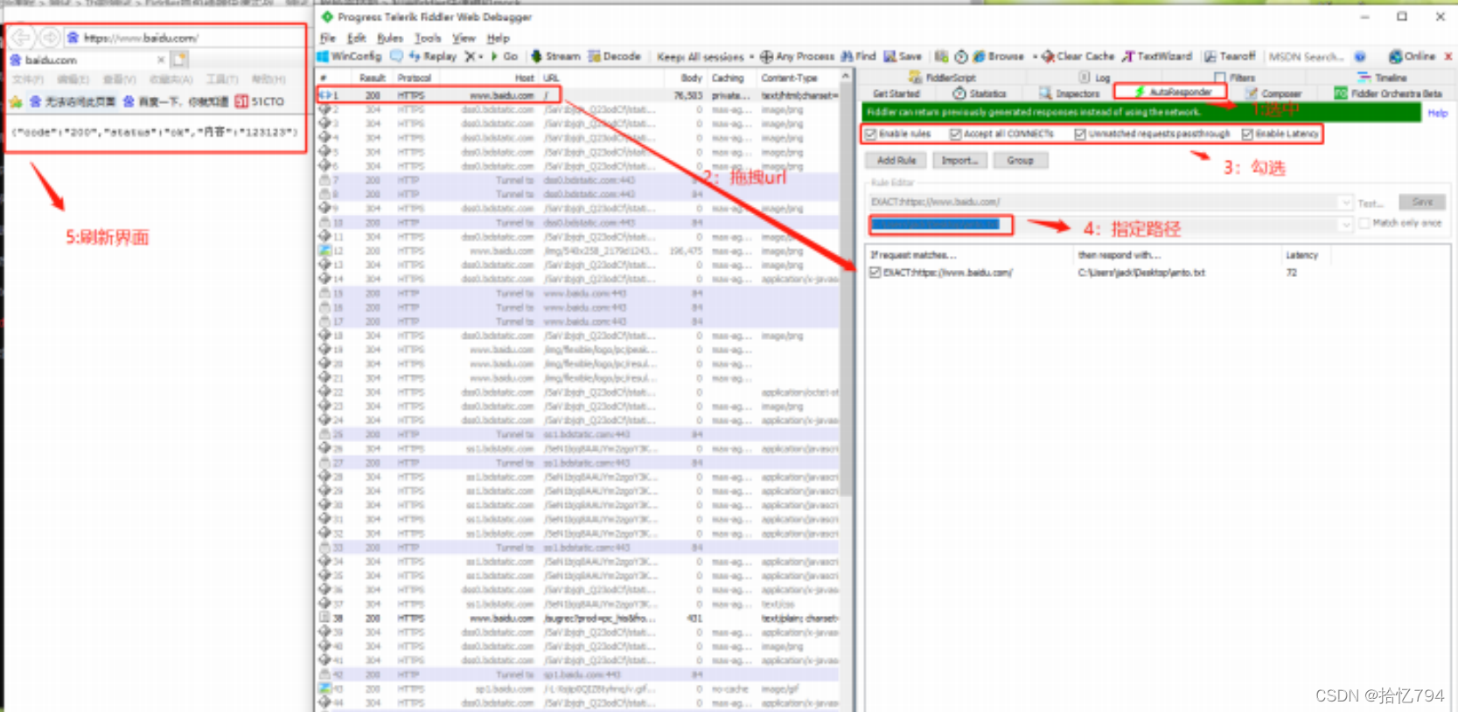
Task: Select the AutoResponder tab
Action: [1171, 92]
